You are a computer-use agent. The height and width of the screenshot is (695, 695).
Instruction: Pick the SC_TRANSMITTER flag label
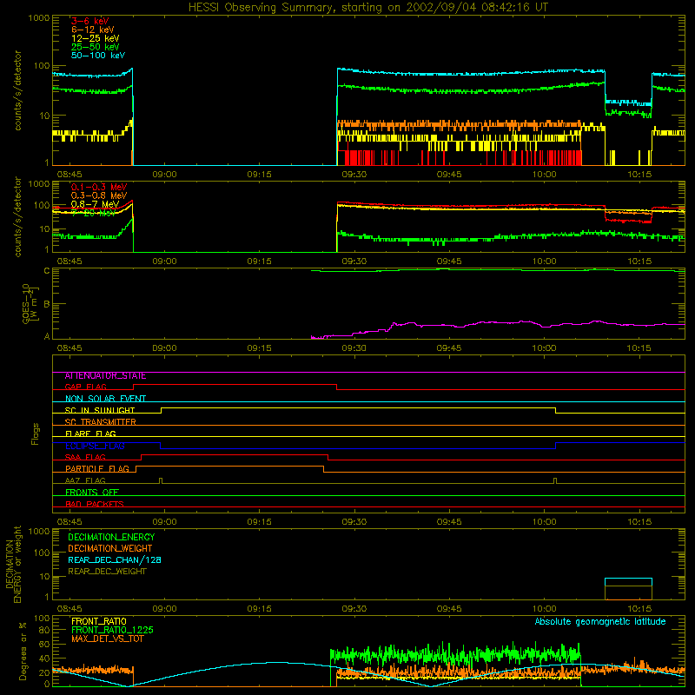point(100,422)
